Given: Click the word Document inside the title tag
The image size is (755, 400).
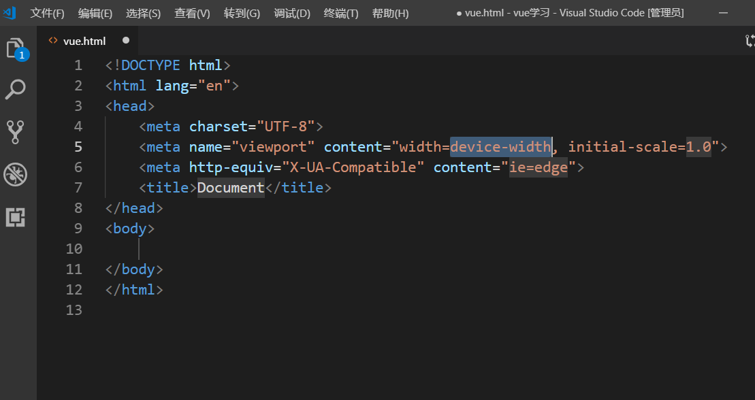Looking at the screenshot, I should pyautogui.click(x=230, y=187).
